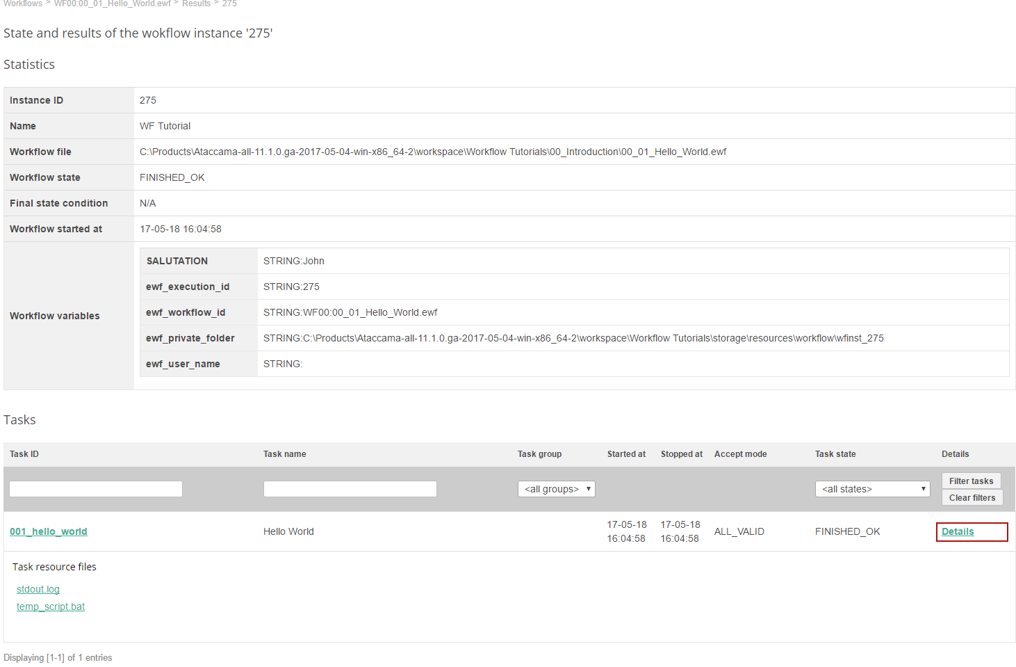Image resolution: width=1016 pixels, height=667 pixels.
Task: Click the Filter tasks button
Action: [x=971, y=481]
